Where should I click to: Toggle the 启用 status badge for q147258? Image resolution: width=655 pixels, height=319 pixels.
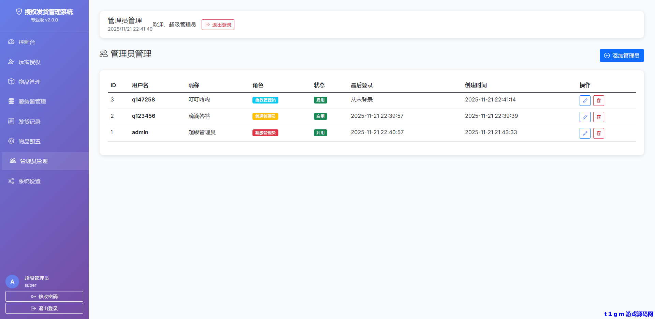coord(320,100)
